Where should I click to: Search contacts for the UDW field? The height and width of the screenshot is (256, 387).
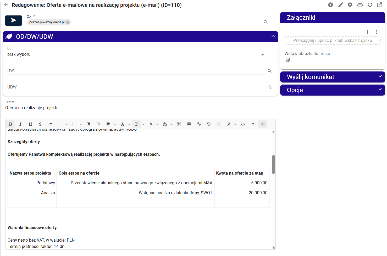(269, 87)
